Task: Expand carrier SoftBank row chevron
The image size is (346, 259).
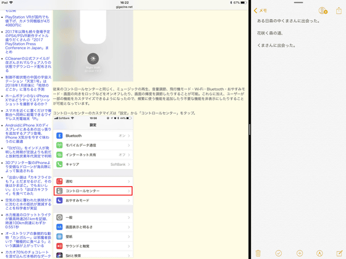Action: click(x=129, y=164)
